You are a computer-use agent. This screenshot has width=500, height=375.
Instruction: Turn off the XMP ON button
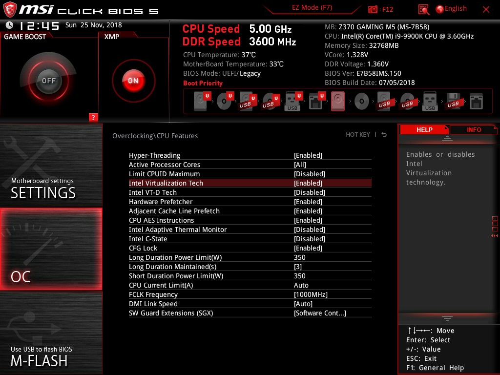point(133,81)
